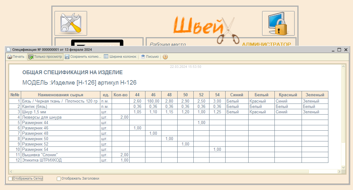Click the ед. column header
This screenshot has width=353, height=190.
[106, 95]
